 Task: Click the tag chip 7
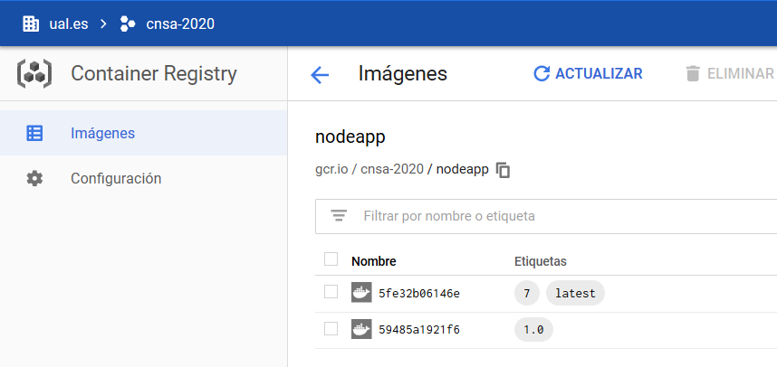pyautogui.click(x=527, y=293)
